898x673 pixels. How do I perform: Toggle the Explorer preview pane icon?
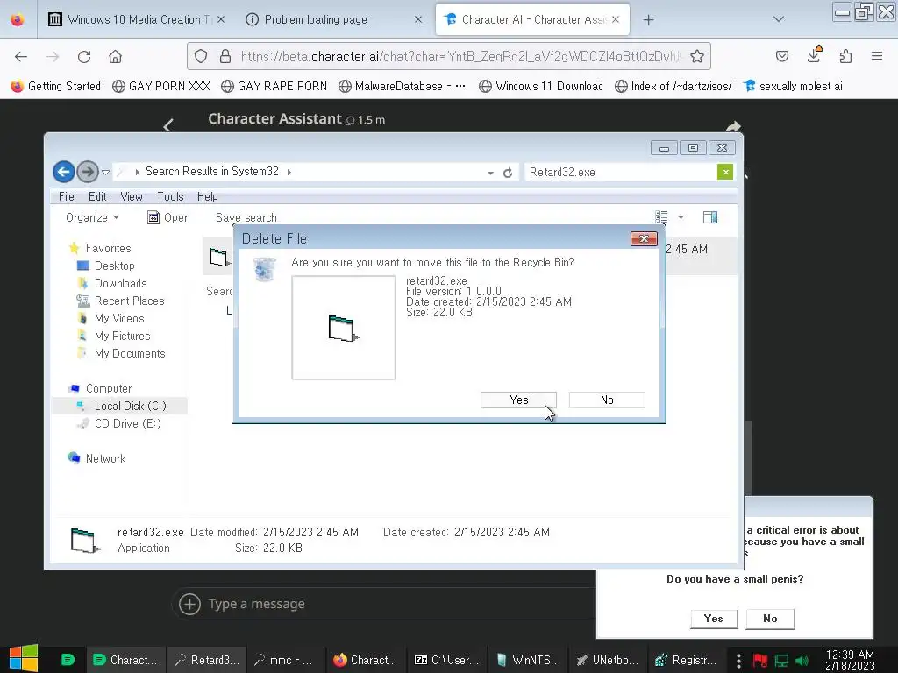pyautogui.click(x=710, y=217)
